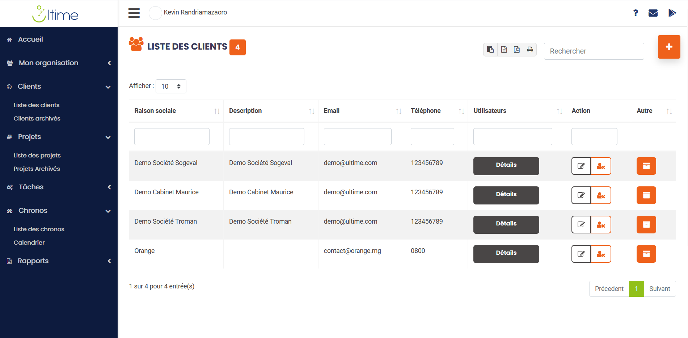
Task: Click the Raison sociale filter input
Action: pyautogui.click(x=172, y=136)
